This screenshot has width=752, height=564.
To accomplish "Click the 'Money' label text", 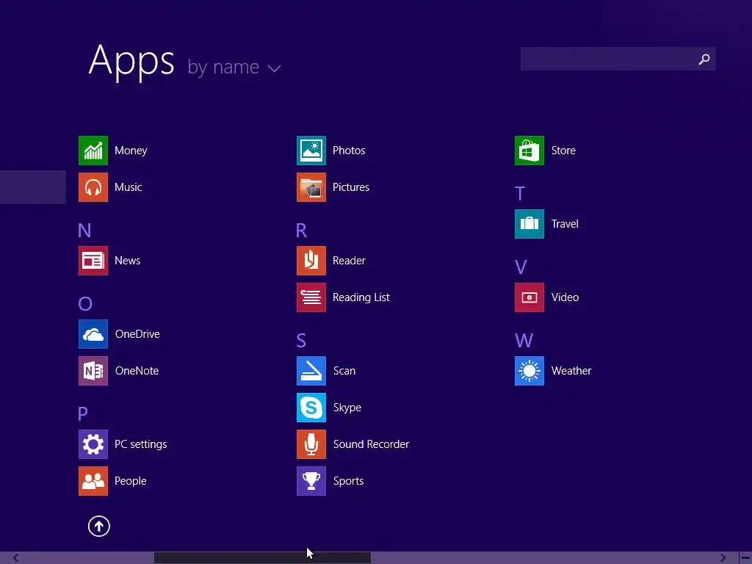I will point(131,151).
